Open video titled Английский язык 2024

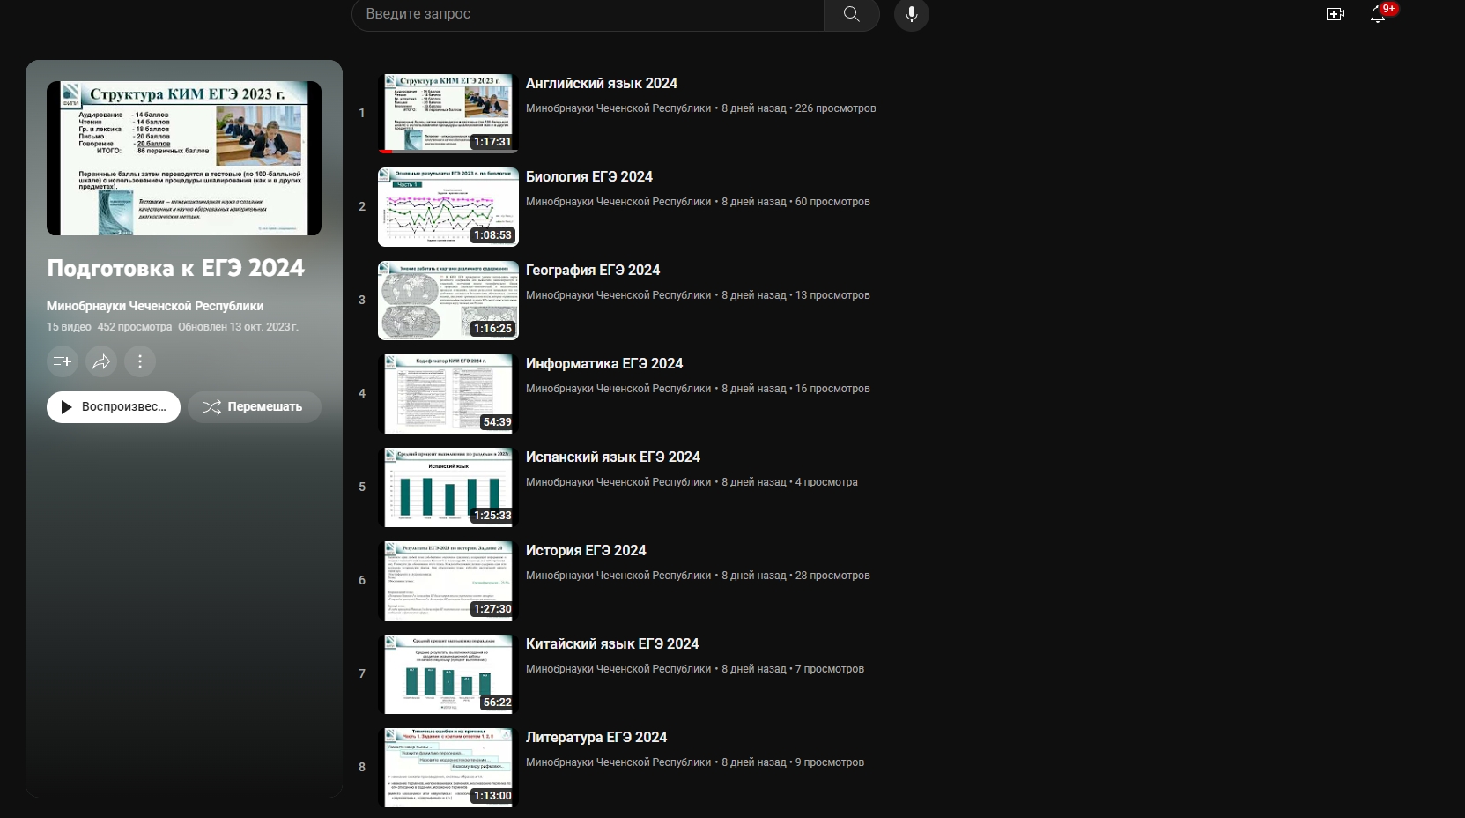(x=601, y=83)
